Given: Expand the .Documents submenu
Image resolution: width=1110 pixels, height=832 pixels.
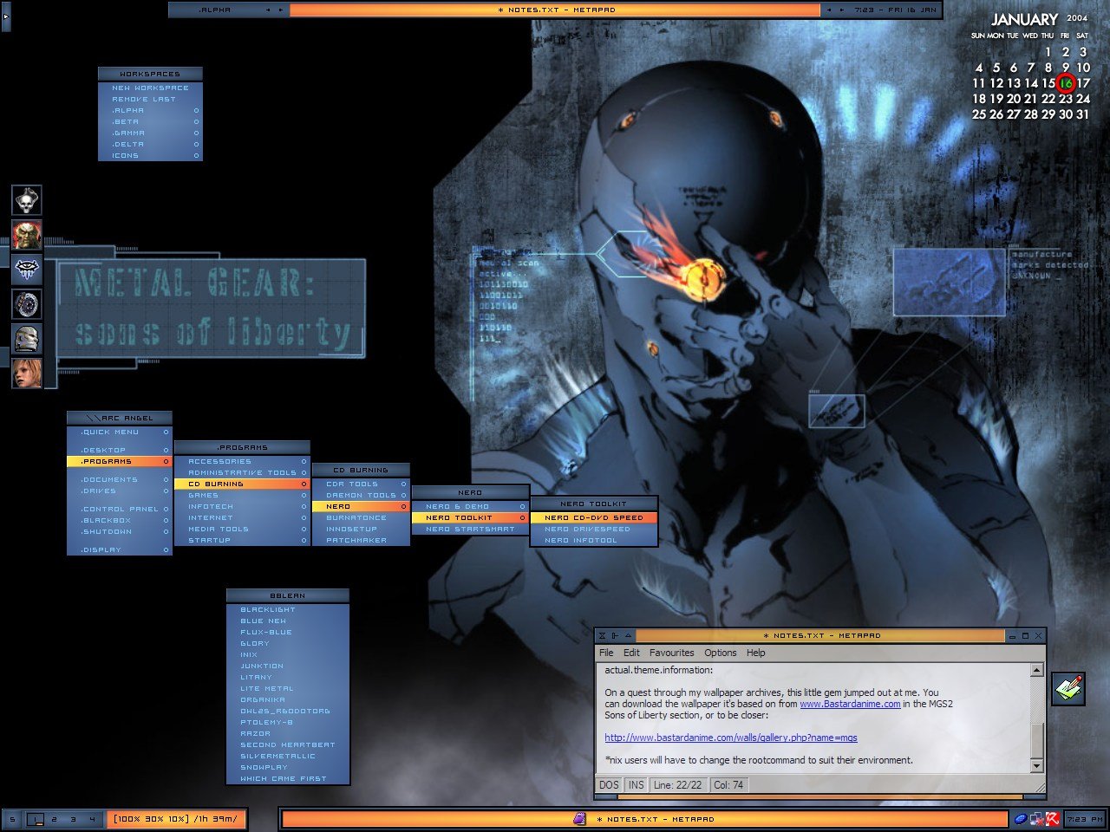Looking at the screenshot, I should [120, 480].
